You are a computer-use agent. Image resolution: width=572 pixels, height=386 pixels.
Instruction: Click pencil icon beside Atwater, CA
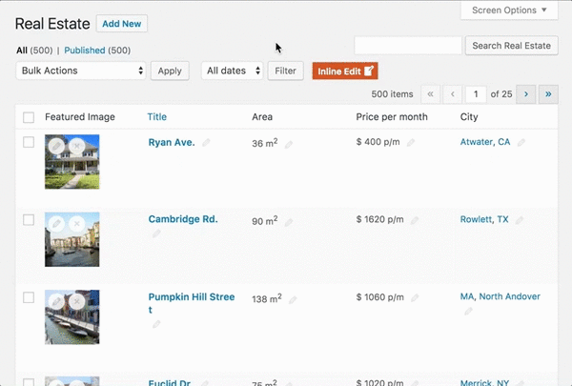[521, 143]
